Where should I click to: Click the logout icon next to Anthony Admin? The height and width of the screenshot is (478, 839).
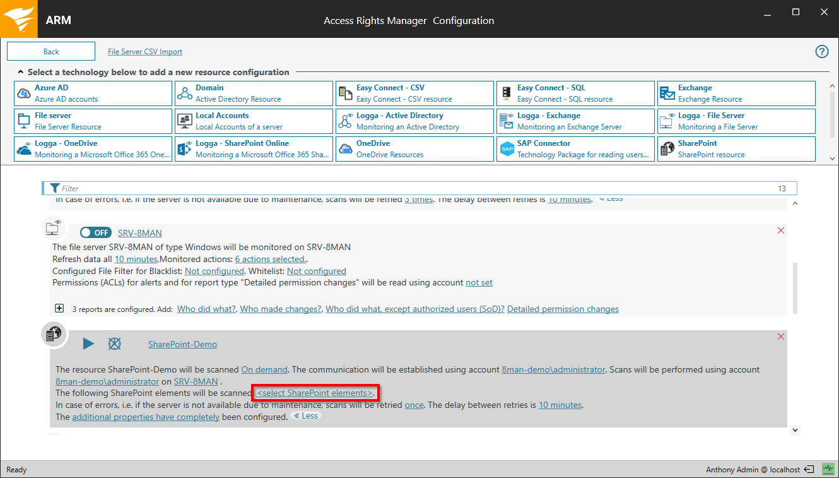pyautogui.click(x=809, y=469)
